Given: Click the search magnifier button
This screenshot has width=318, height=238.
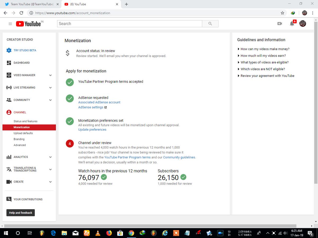Looking at the screenshot, I should click(210, 24).
